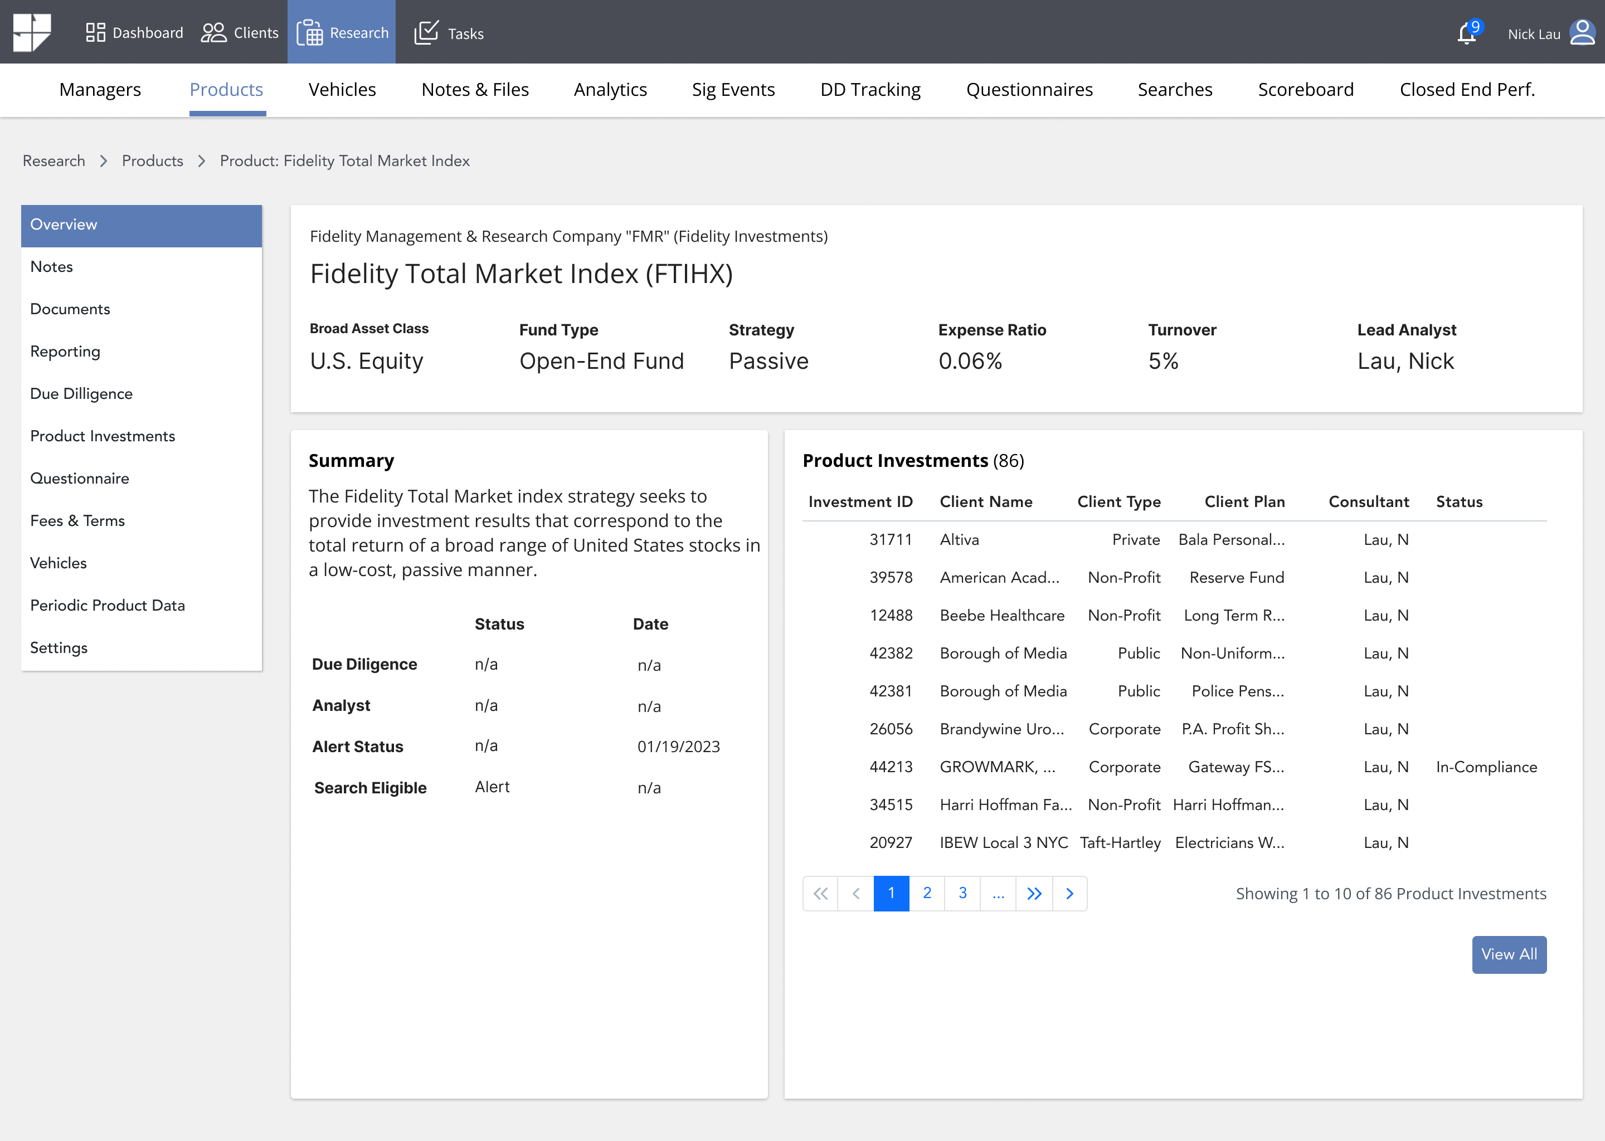The width and height of the screenshot is (1605, 1141).
Task: Click the View All button
Action: click(1509, 954)
